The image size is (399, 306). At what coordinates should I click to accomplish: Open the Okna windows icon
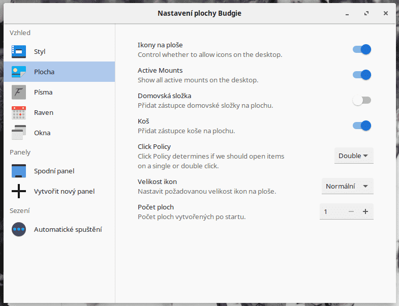click(19, 133)
